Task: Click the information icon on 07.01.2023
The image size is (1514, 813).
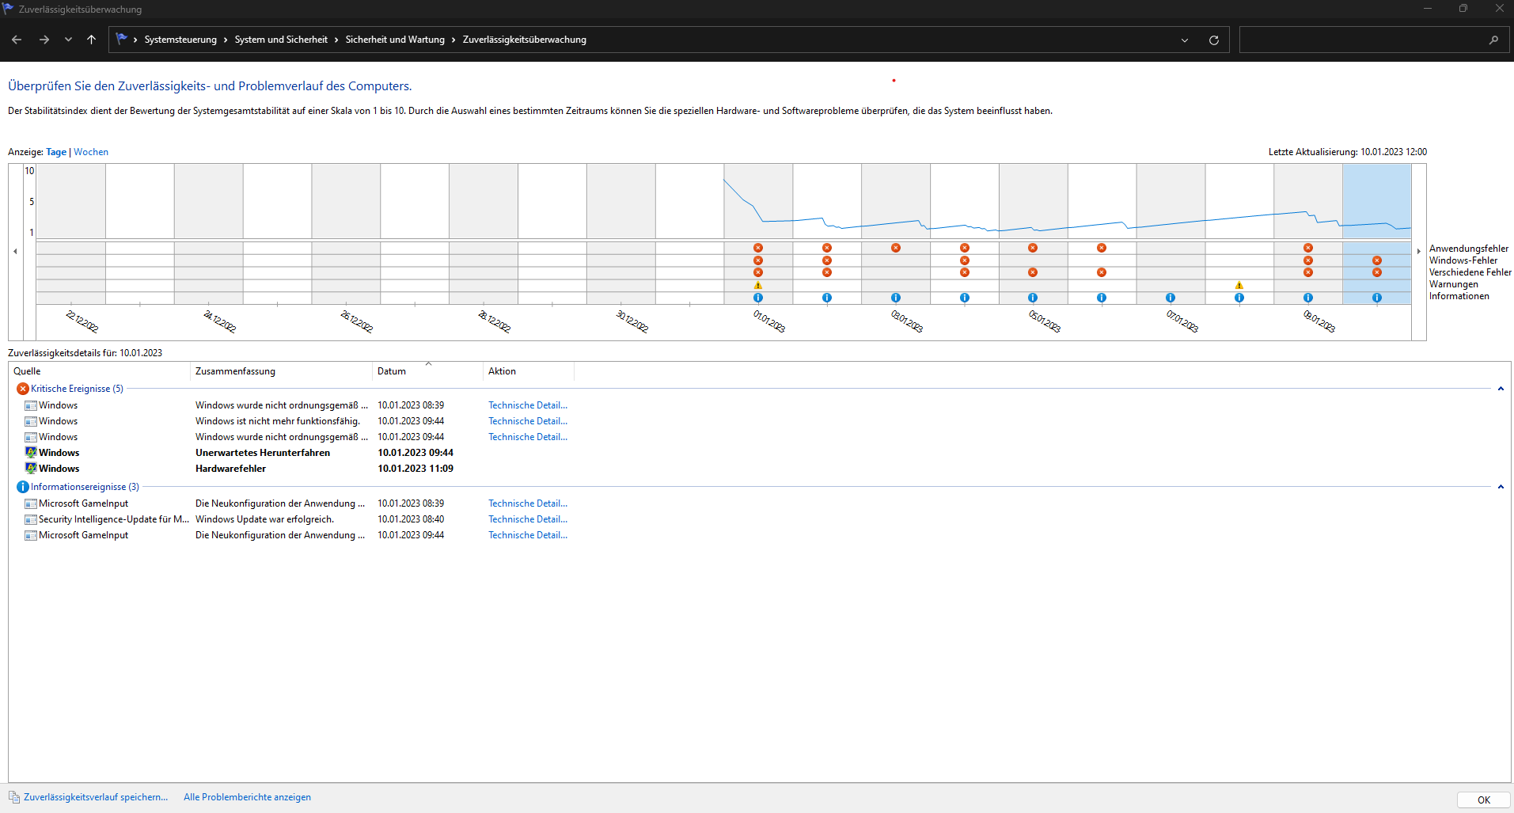Action: [1171, 298]
